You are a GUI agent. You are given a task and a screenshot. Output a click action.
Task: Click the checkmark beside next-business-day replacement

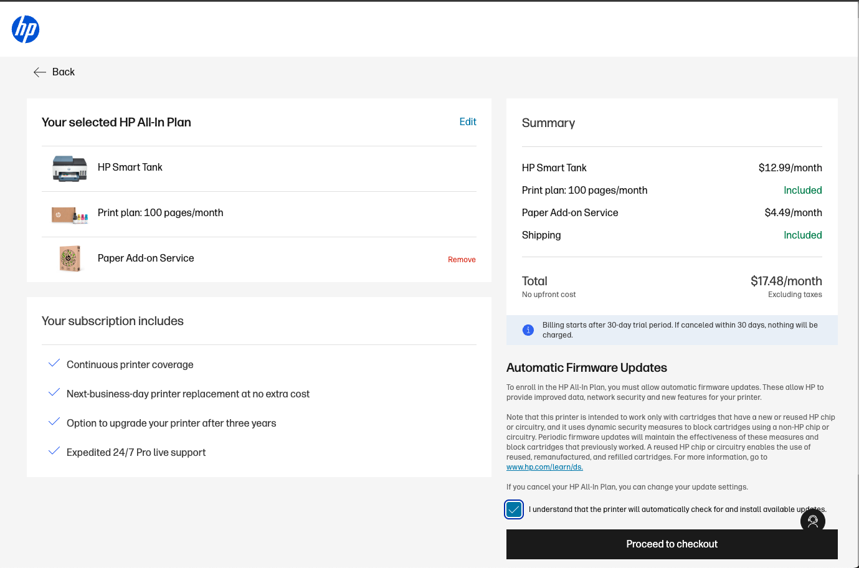click(x=54, y=392)
